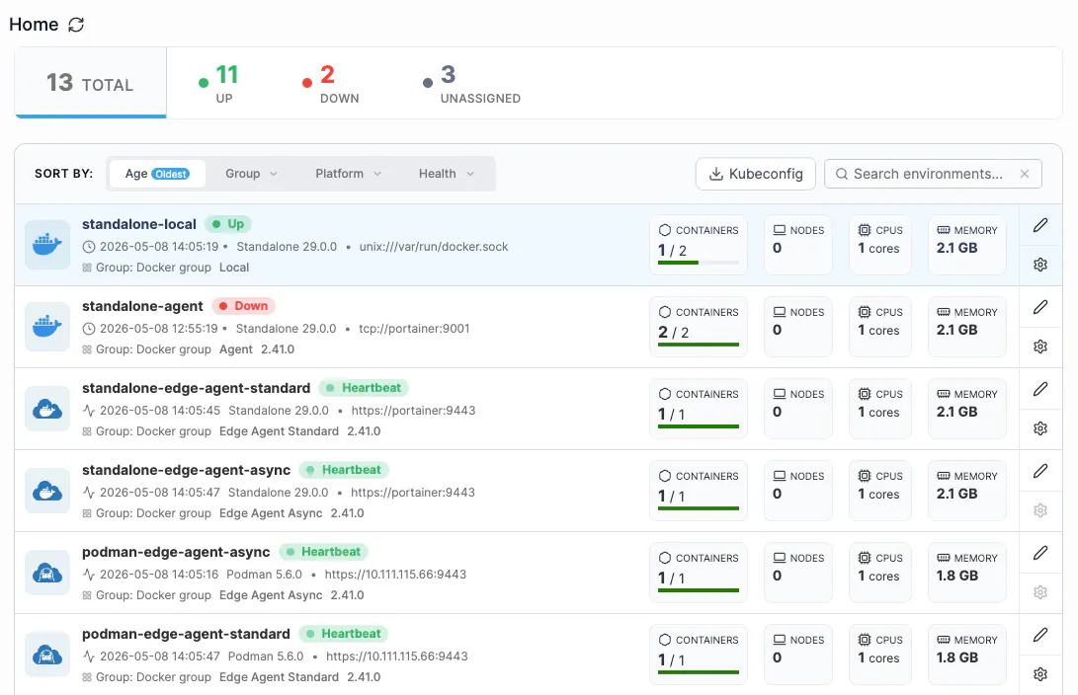Open the standalone-agent environment
Screen dimensions: 1078x695
point(142,306)
